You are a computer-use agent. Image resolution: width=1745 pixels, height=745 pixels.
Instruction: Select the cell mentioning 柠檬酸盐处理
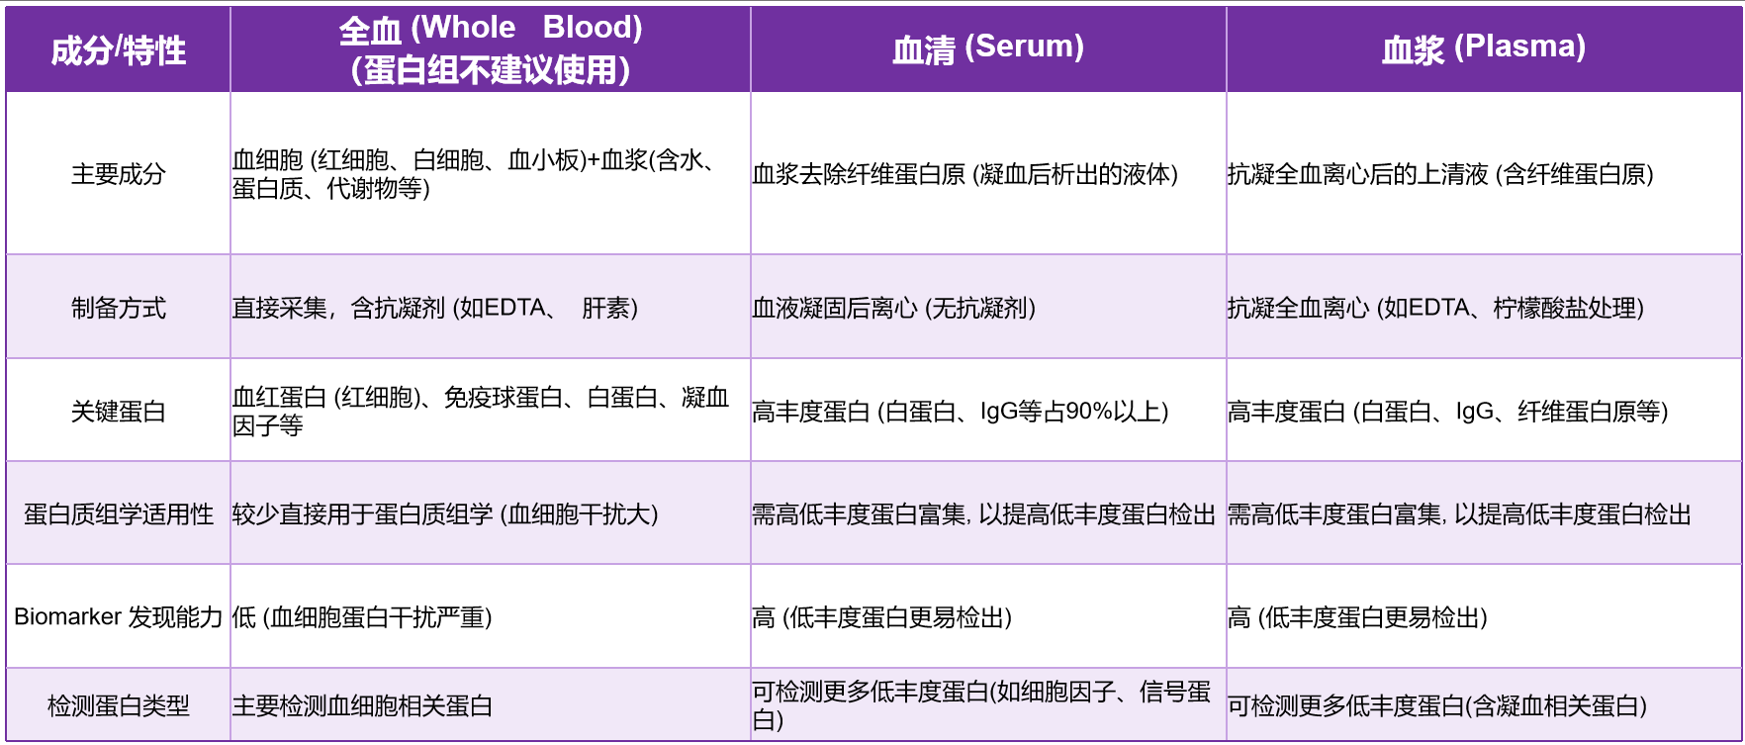pyautogui.click(x=1434, y=308)
